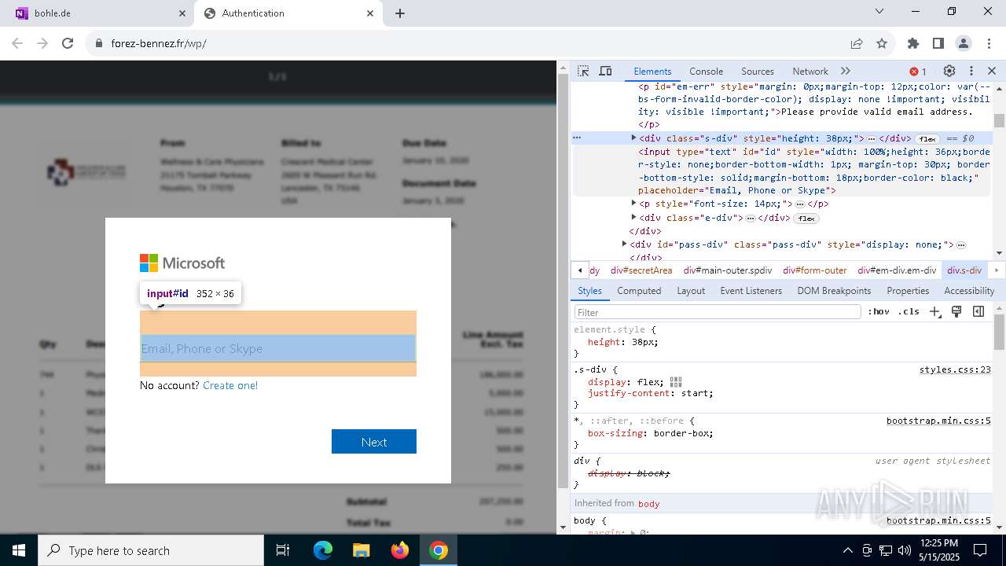Image resolution: width=1006 pixels, height=566 pixels.
Task: Open DevTools customize three-dot menu
Action: (x=971, y=71)
